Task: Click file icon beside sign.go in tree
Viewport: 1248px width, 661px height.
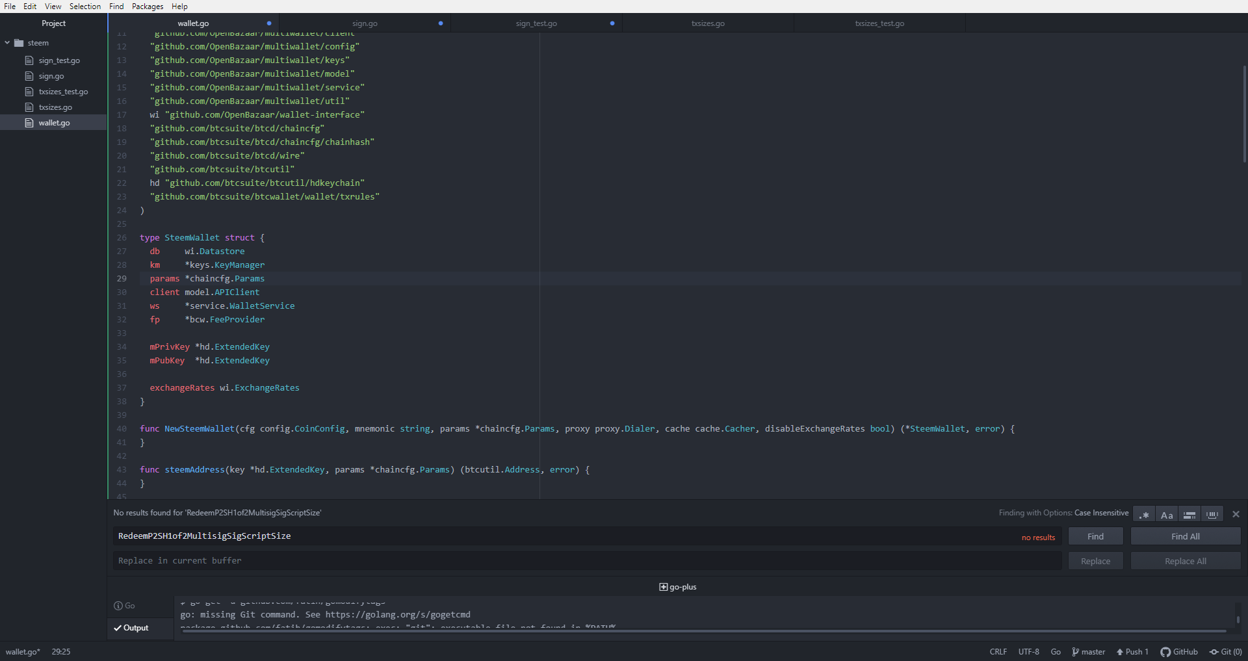Action: click(x=29, y=76)
